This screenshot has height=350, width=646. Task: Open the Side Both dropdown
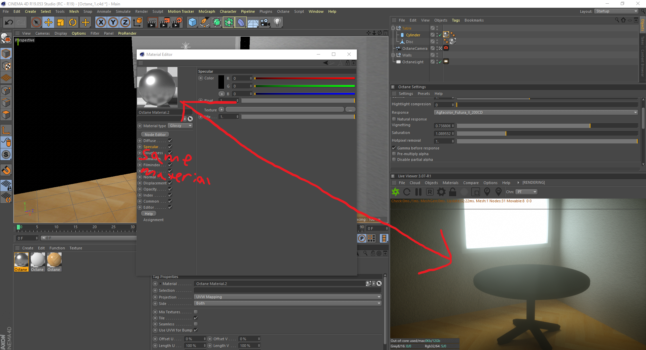pyautogui.click(x=288, y=303)
